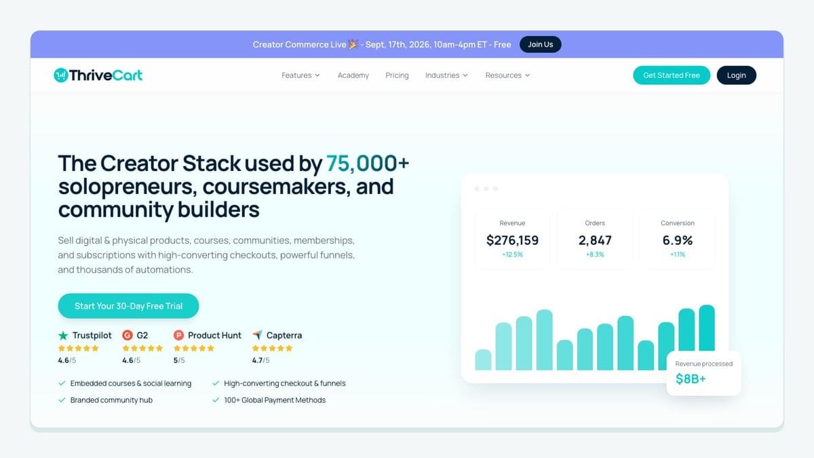Click the Orders 2,847 stat card
Image resolution: width=814 pixels, height=458 pixels.
click(x=595, y=239)
